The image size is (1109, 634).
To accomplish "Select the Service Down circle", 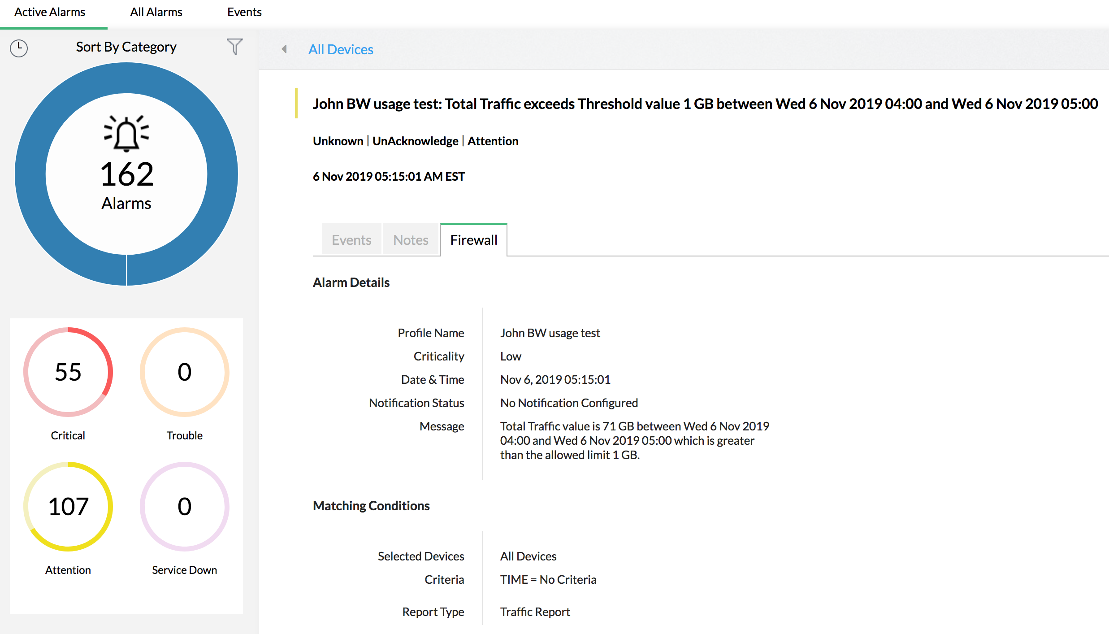I will tap(184, 506).
